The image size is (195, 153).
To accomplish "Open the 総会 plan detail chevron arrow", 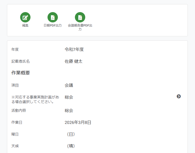I will (x=179, y=96).
